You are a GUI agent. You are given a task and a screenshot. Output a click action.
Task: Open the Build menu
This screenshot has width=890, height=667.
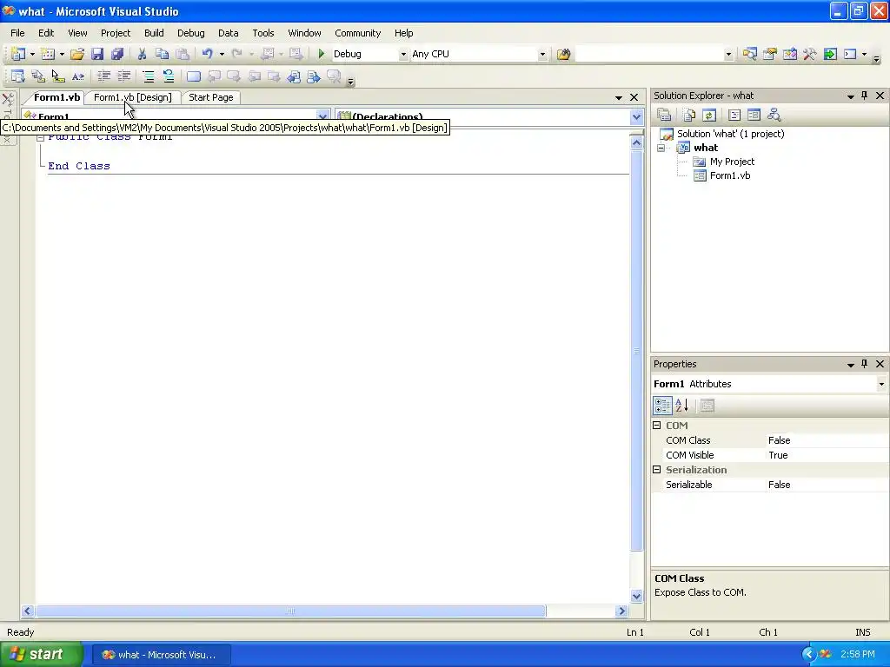coord(154,33)
